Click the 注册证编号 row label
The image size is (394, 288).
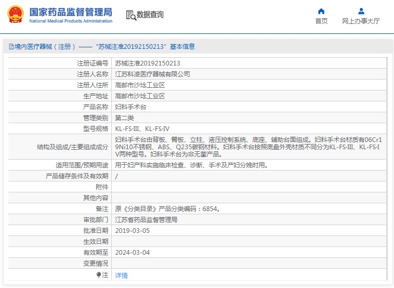(93, 63)
